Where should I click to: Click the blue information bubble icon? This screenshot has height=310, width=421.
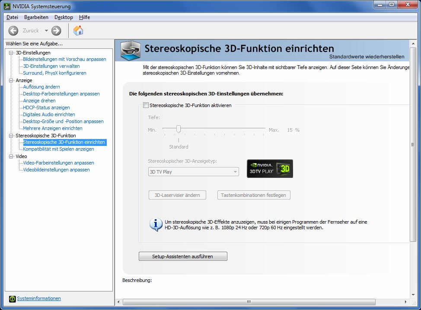156,225
